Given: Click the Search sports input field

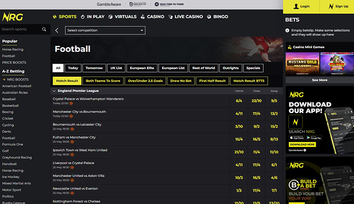Looking at the screenshot, I should point(21,29).
